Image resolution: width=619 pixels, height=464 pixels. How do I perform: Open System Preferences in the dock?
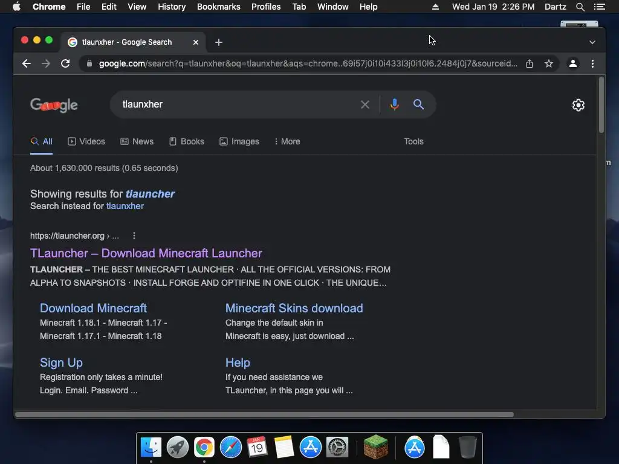(337, 448)
